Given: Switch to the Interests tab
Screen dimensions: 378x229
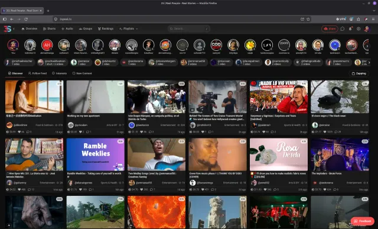Looking at the screenshot, I should (59, 73).
